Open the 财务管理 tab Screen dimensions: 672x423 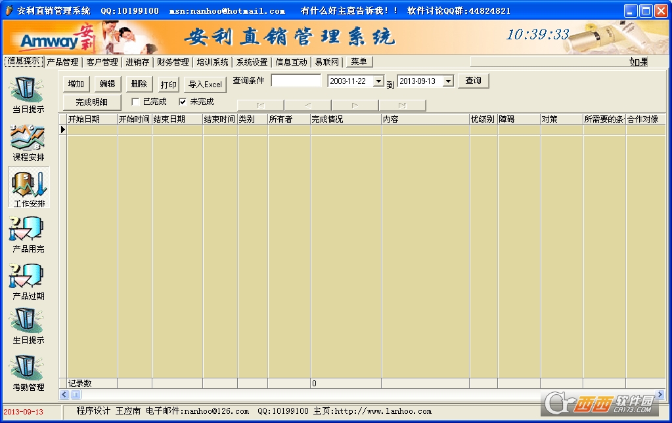(173, 62)
